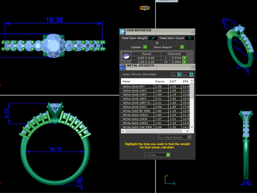
Task: Click the horizontal scrollbar thumb of the metal table
Action: click(153, 131)
